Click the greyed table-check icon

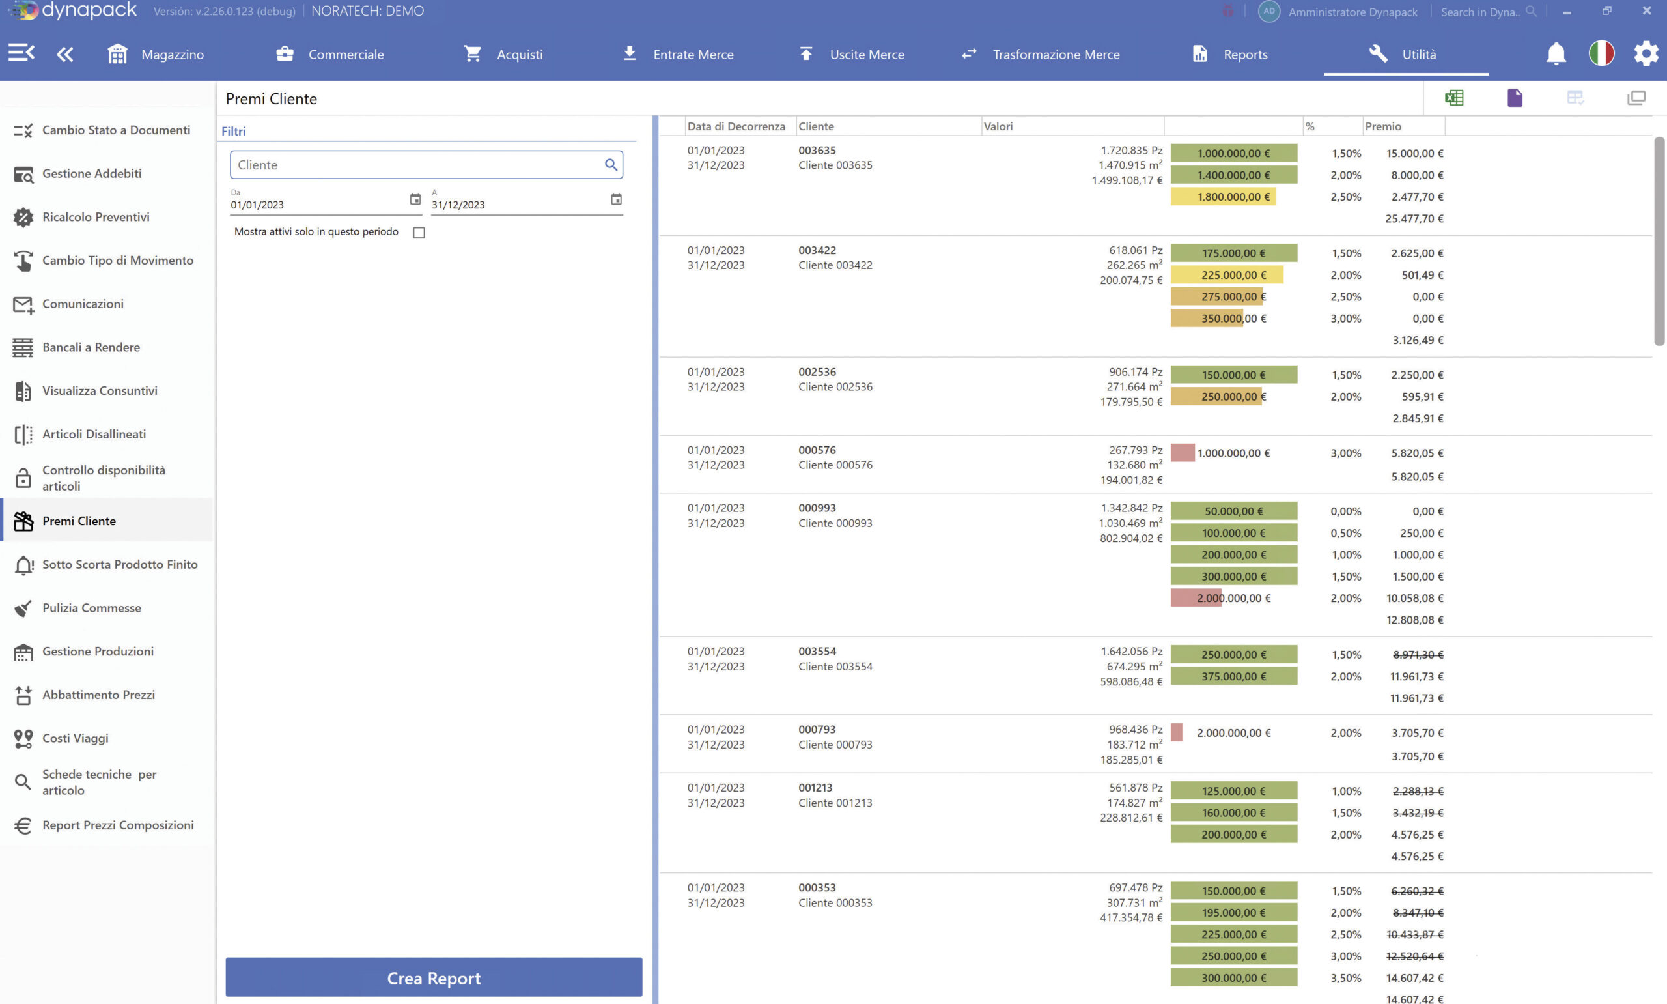point(1575,98)
